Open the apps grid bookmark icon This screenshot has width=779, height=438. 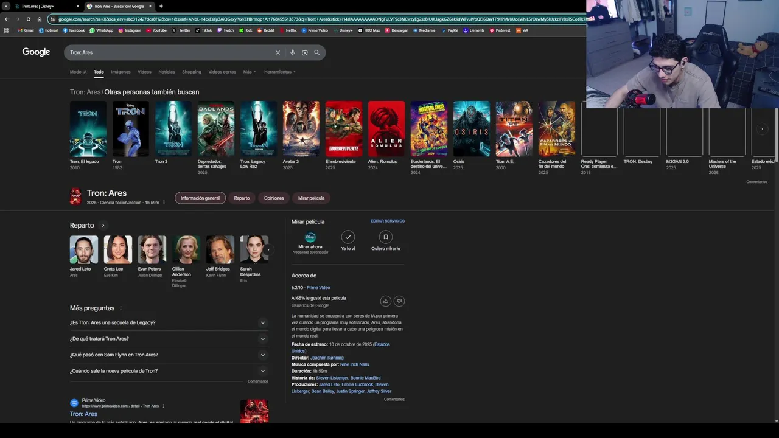[x=7, y=30]
